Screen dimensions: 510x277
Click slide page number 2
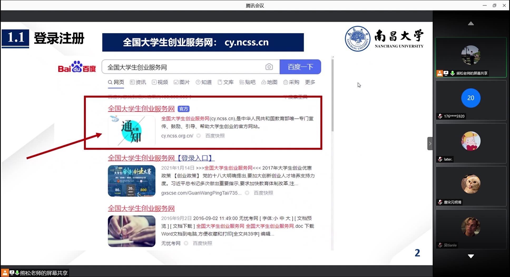(x=417, y=253)
